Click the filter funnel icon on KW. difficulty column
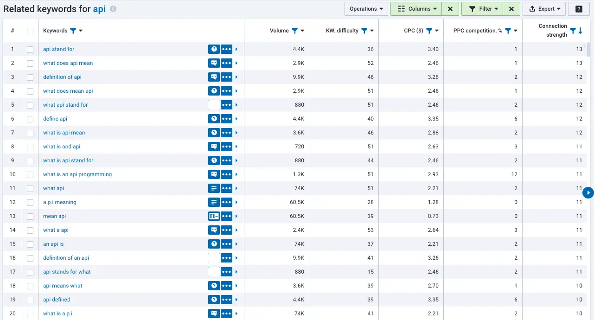Viewport: 594px width, 320px height. point(364,31)
